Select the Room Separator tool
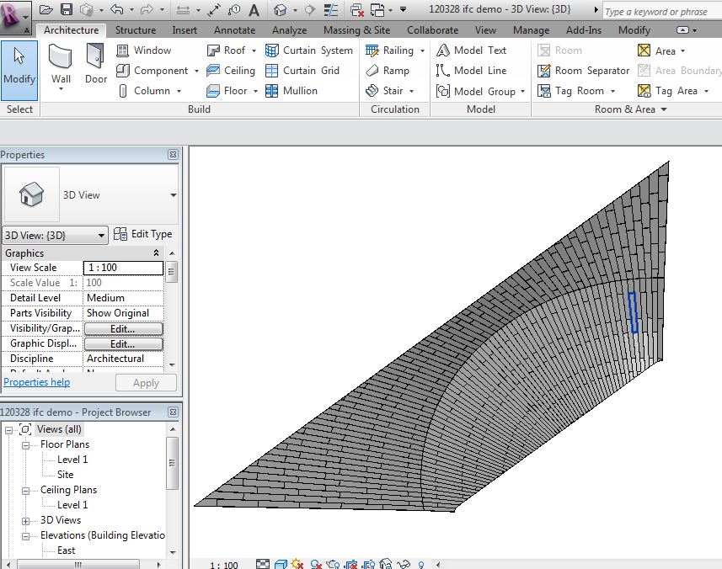 (x=583, y=71)
